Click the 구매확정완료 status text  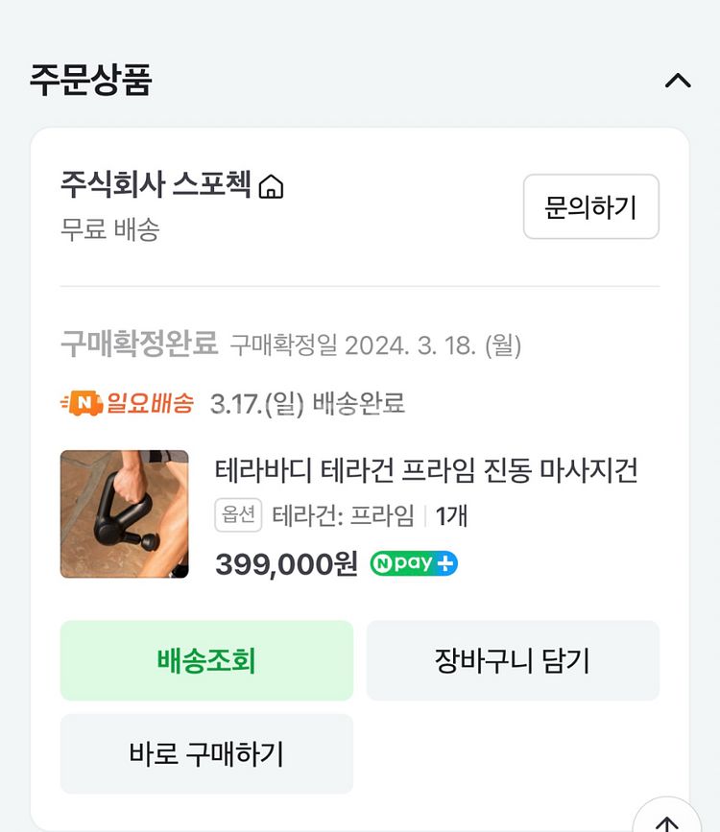tap(139, 344)
